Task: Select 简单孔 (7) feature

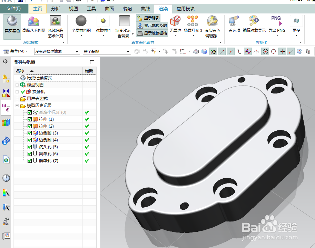Action: 48,161
